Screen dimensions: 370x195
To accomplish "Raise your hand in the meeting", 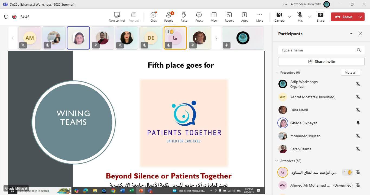I will click(x=184, y=17).
